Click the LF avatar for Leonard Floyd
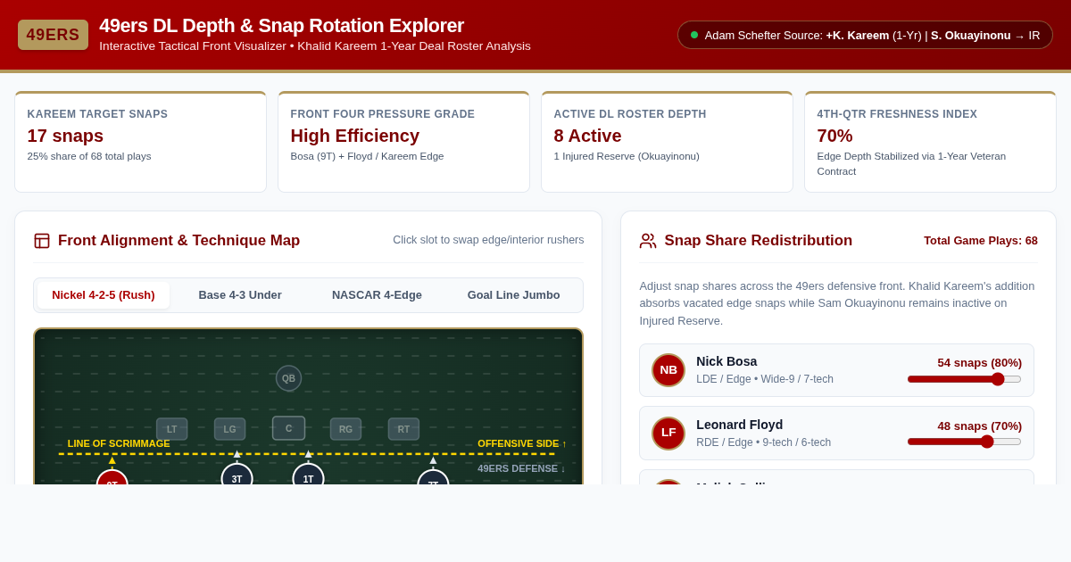Image resolution: width=1071 pixels, height=562 pixels. click(668, 434)
